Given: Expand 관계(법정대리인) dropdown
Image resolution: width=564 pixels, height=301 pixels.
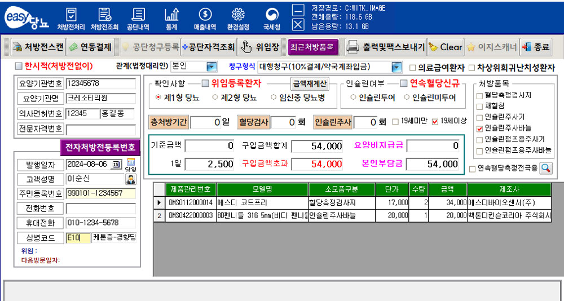Looking at the screenshot, I should coord(211,67).
